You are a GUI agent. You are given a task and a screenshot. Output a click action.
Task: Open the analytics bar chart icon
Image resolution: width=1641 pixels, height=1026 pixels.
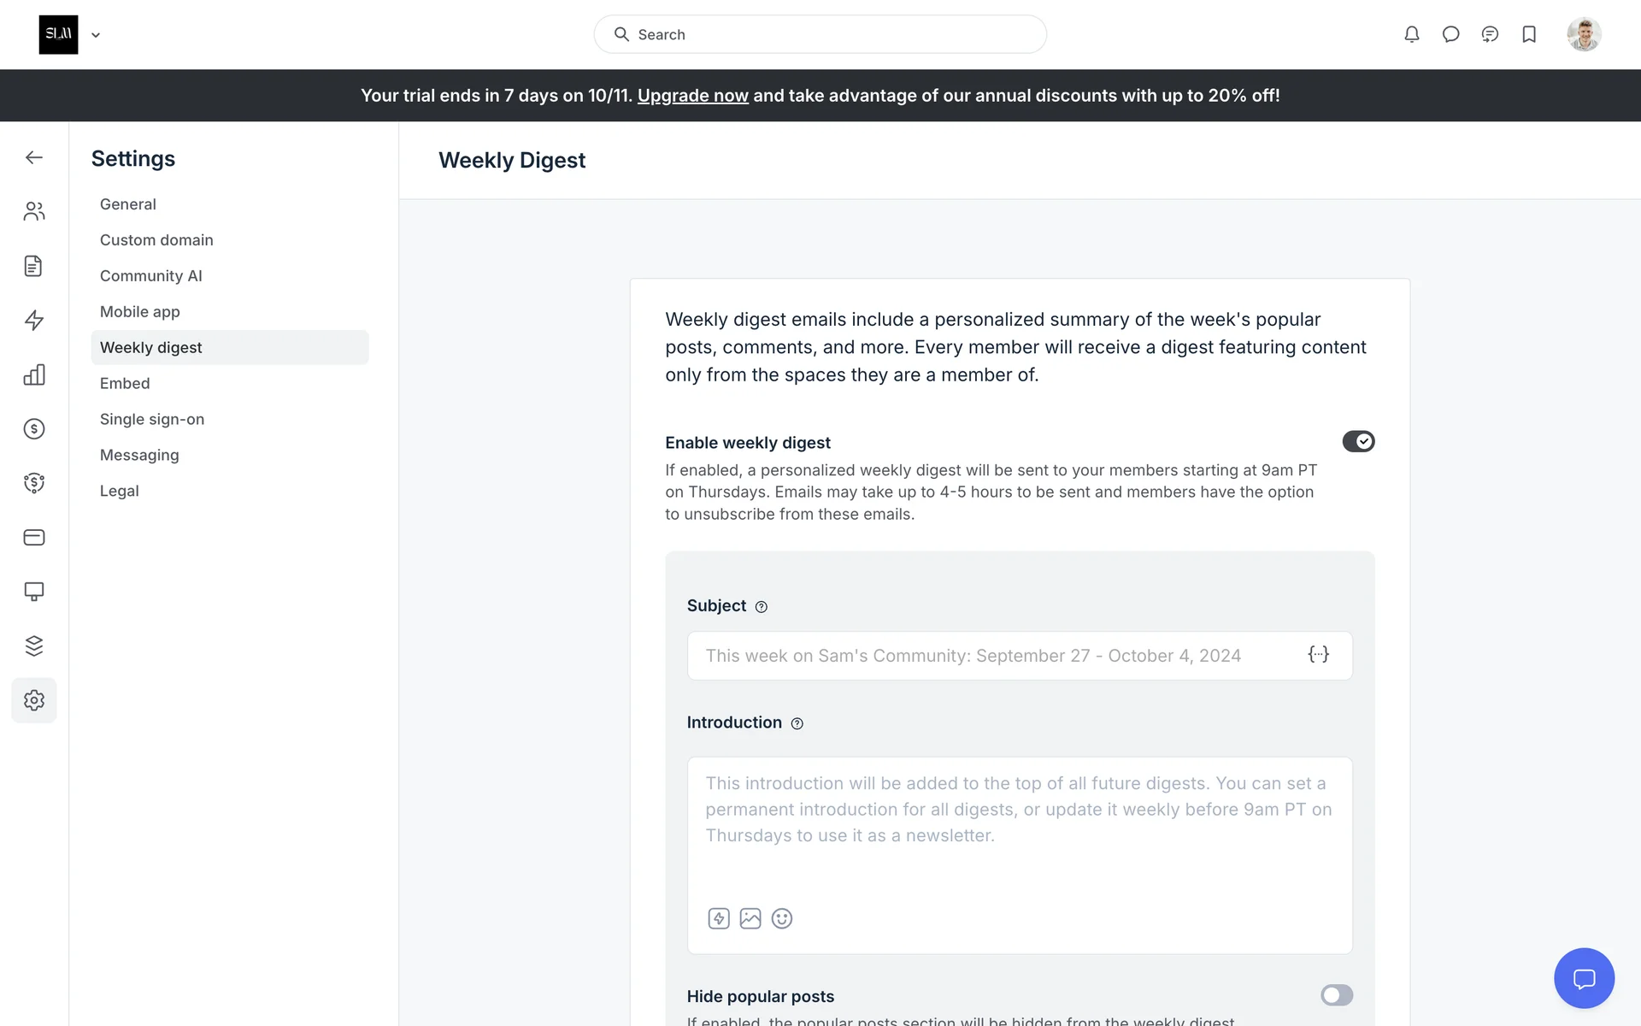(34, 374)
